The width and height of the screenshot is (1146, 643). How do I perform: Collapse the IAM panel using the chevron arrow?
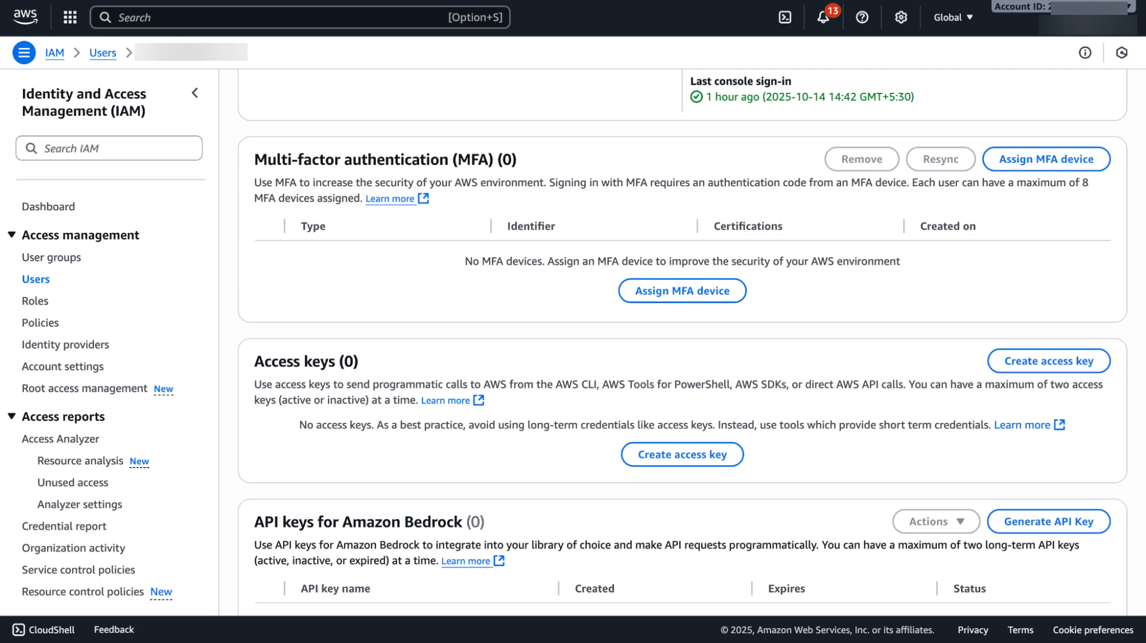click(194, 93)
